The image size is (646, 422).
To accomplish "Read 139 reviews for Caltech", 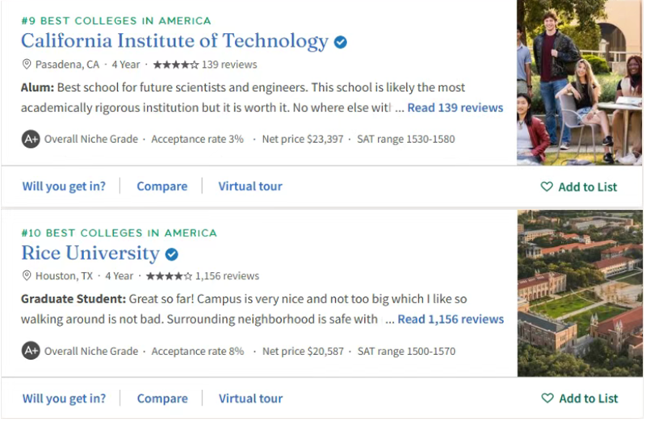I will [x=455, y=108].
